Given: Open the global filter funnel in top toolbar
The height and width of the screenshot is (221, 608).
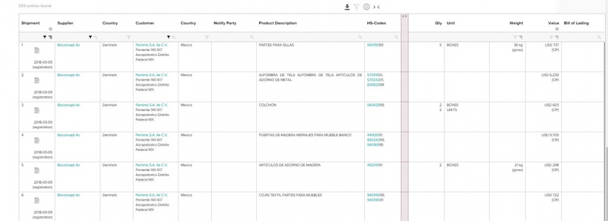Looking at the screenshot, I should [357, 7].
